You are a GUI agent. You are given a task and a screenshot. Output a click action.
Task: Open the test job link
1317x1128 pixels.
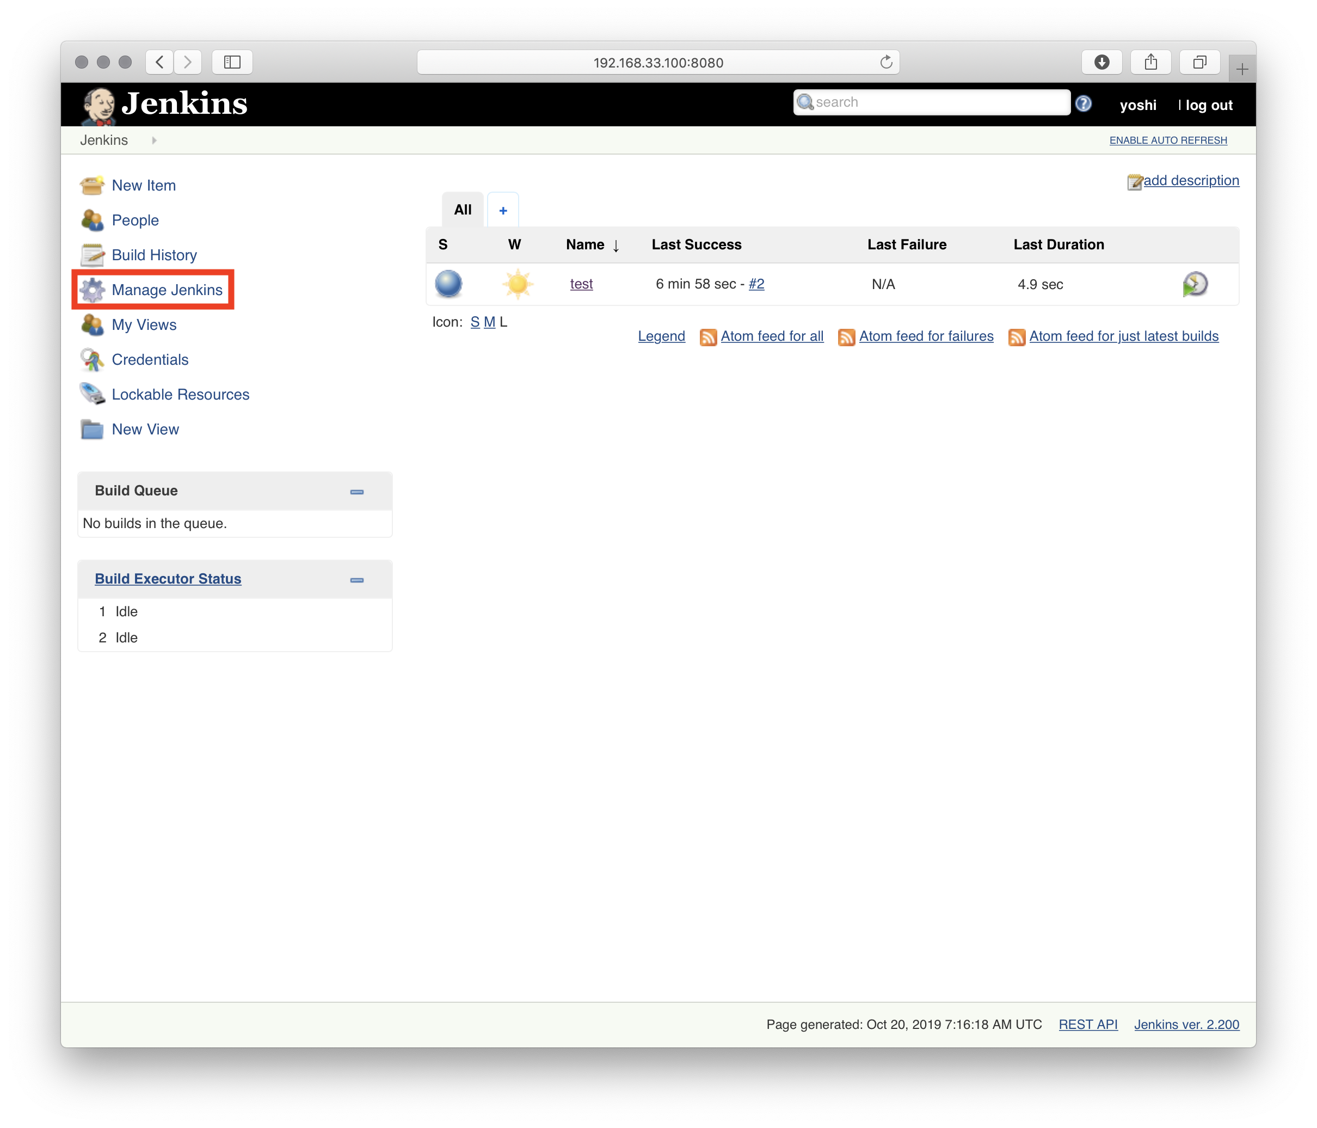pos(582,284)
